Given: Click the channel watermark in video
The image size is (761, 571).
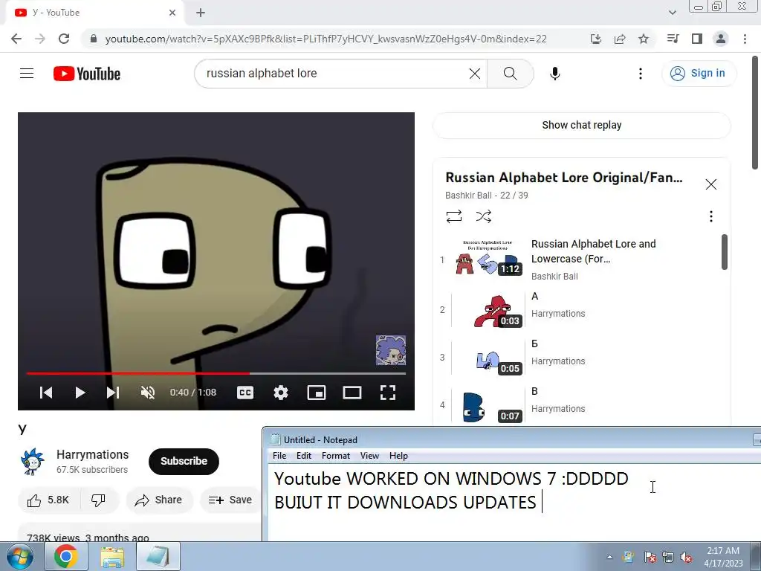Looking at the screenshot, I should [x=391, y=350].
